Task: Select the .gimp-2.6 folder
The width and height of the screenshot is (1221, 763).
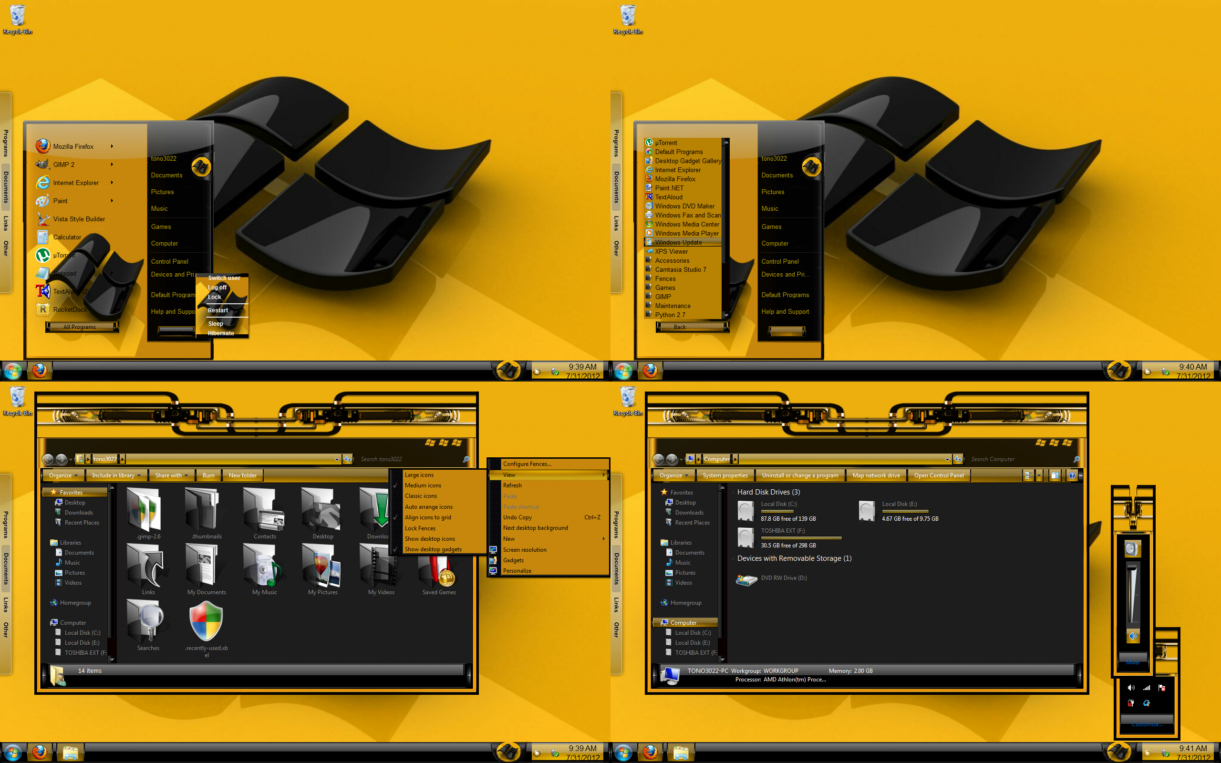Action: pyautogui.click(x=148, y=514)
